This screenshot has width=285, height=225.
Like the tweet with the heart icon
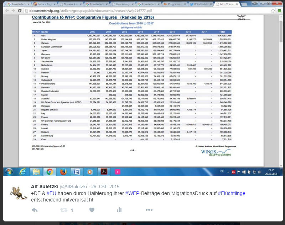pos(92,210)
